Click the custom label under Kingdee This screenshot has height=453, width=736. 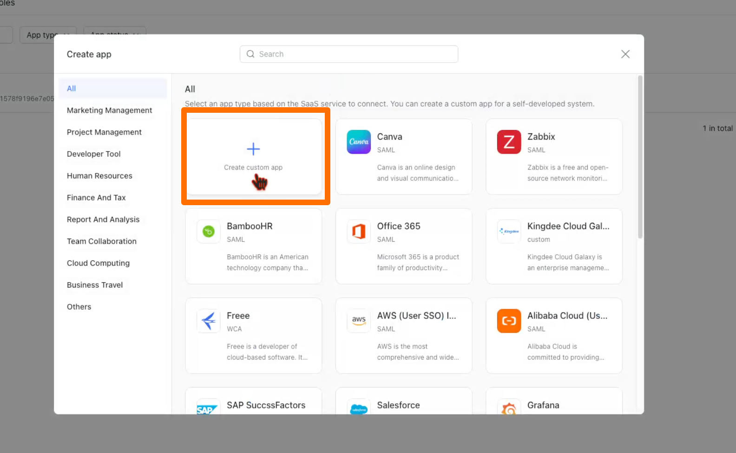coord(539,239)
